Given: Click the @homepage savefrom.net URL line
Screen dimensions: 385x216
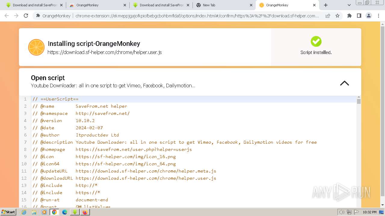Looking at the screenshot, I should (112, 149).
